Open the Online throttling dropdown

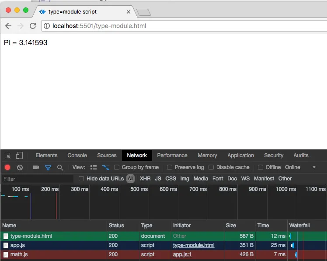pyautogui.click(x=300, y=167)
